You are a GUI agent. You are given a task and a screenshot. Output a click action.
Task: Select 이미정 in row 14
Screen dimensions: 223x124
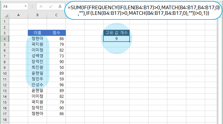37,96
